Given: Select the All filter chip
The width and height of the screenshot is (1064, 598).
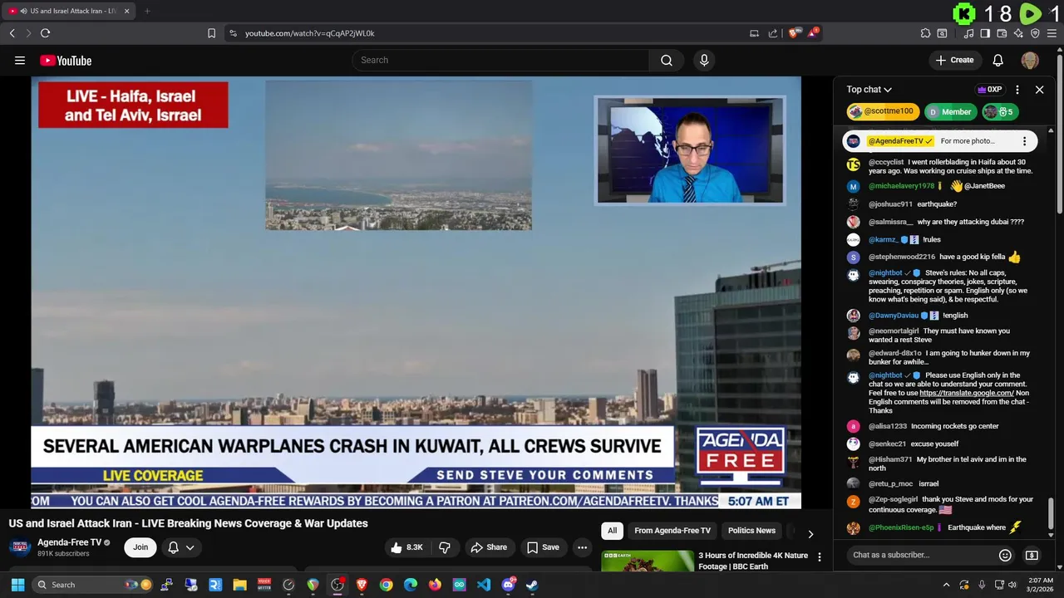Looking at the screenshot, I should (612, 531).
